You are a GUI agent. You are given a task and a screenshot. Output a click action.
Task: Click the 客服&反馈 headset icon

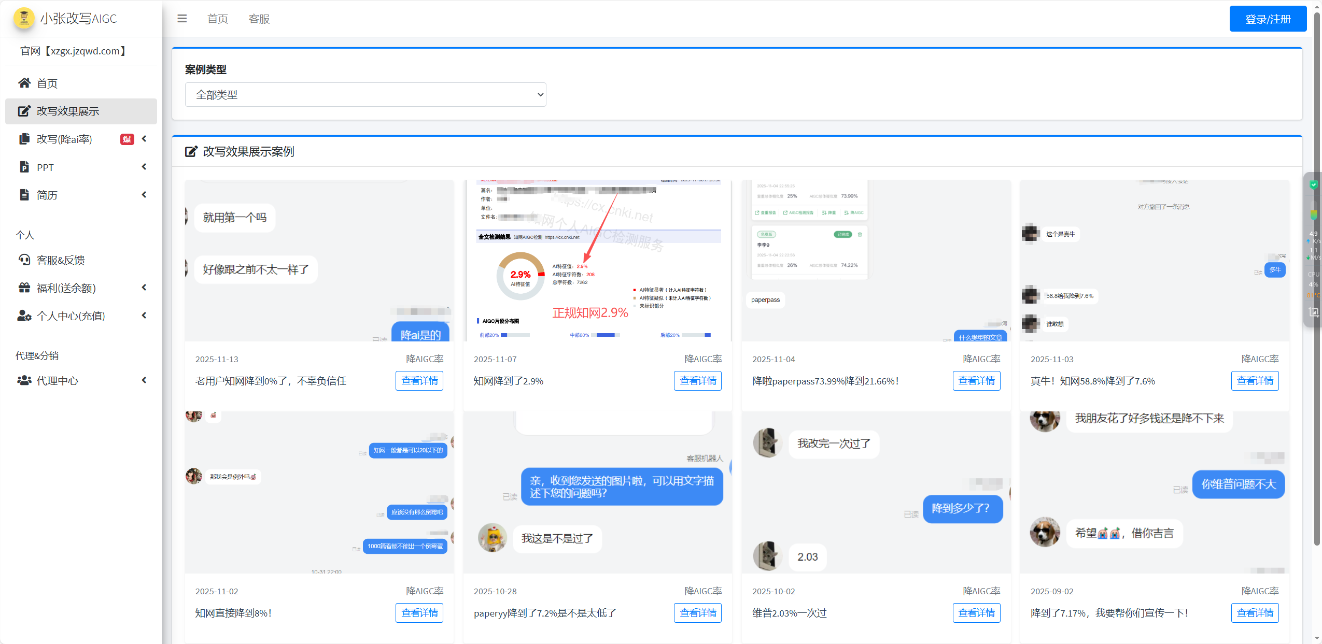click(x=24, y=260)
